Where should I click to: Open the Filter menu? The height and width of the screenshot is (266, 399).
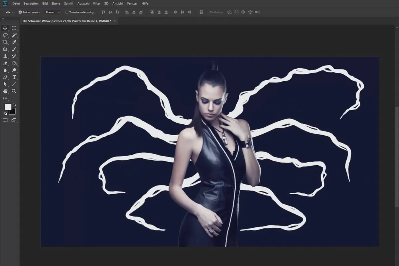tap(97, 3)
